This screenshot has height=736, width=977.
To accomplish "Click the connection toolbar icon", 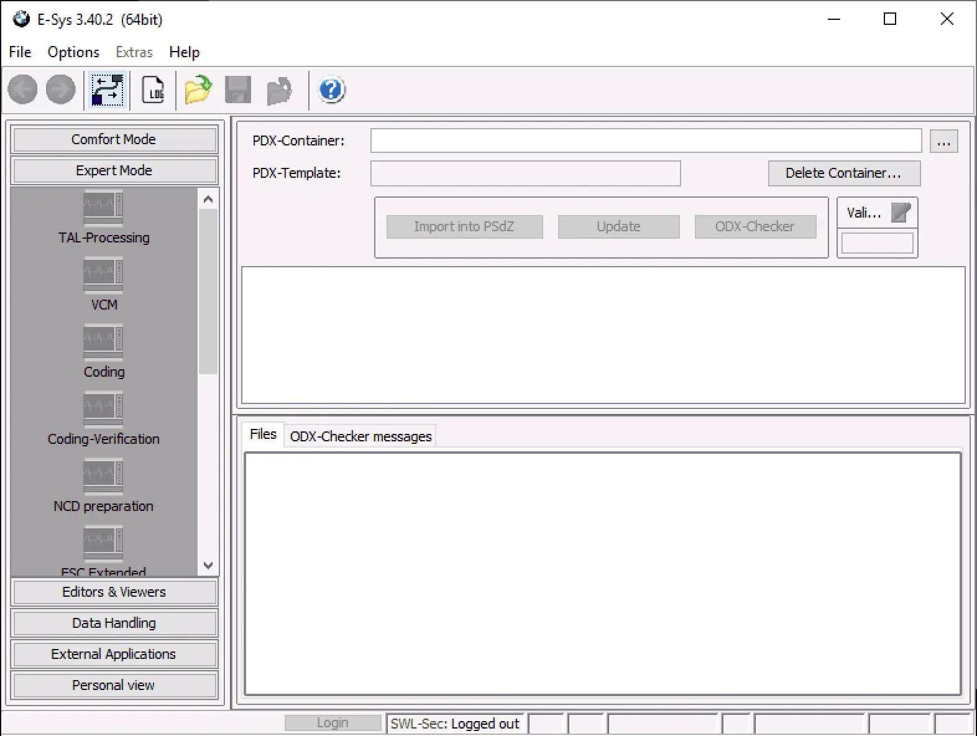I will (x=108, y=90).
